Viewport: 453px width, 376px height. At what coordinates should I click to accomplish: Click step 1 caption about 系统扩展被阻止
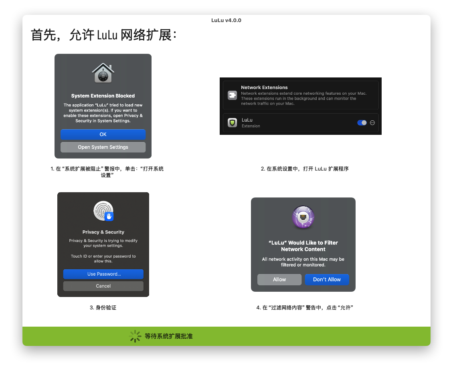pyautogui.click(x=107, y=172)
